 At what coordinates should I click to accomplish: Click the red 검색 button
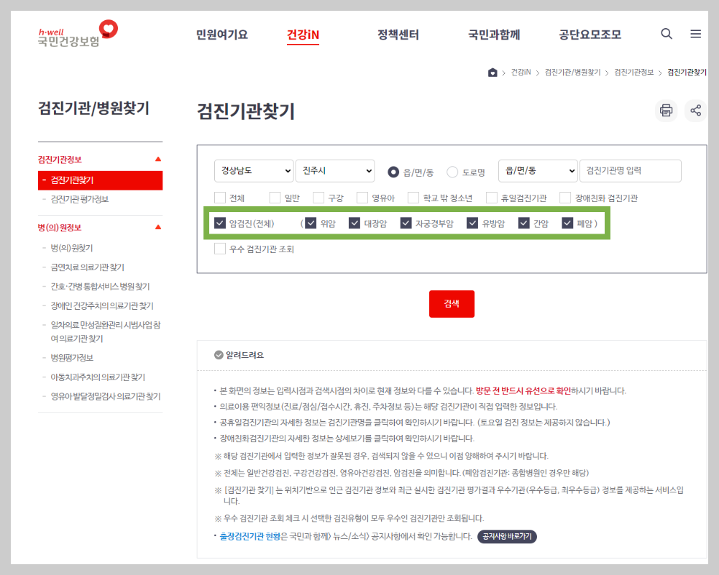452,303
